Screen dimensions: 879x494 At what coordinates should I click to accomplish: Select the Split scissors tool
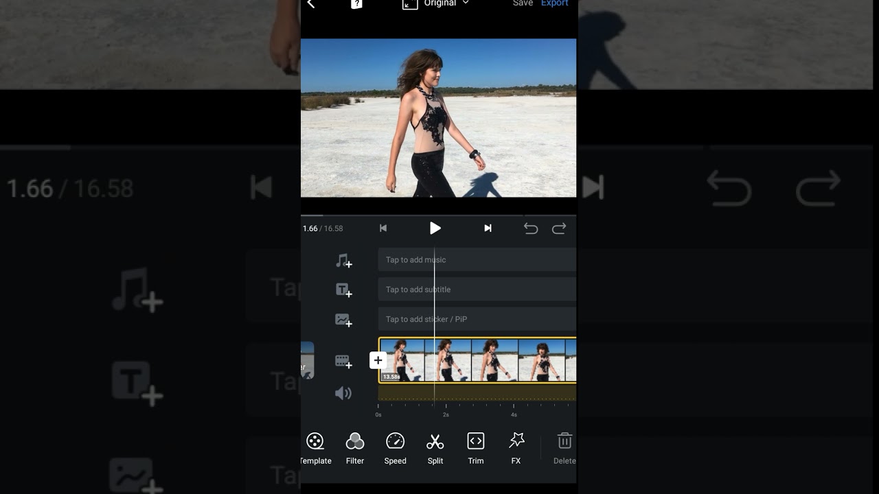pyautogui.click(x=435, y=449)
